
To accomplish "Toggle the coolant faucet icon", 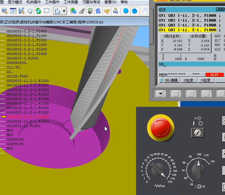I will [115, 11].
